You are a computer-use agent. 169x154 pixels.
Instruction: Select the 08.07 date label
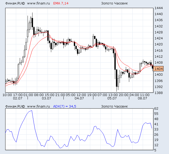click(x=142, y=98)
